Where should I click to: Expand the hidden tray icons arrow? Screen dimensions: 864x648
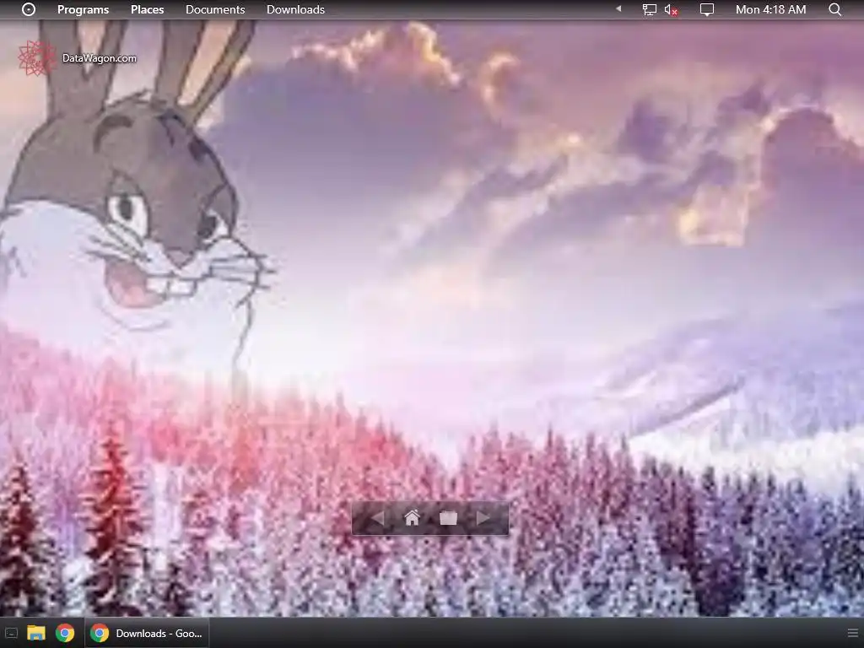point(618,8)
